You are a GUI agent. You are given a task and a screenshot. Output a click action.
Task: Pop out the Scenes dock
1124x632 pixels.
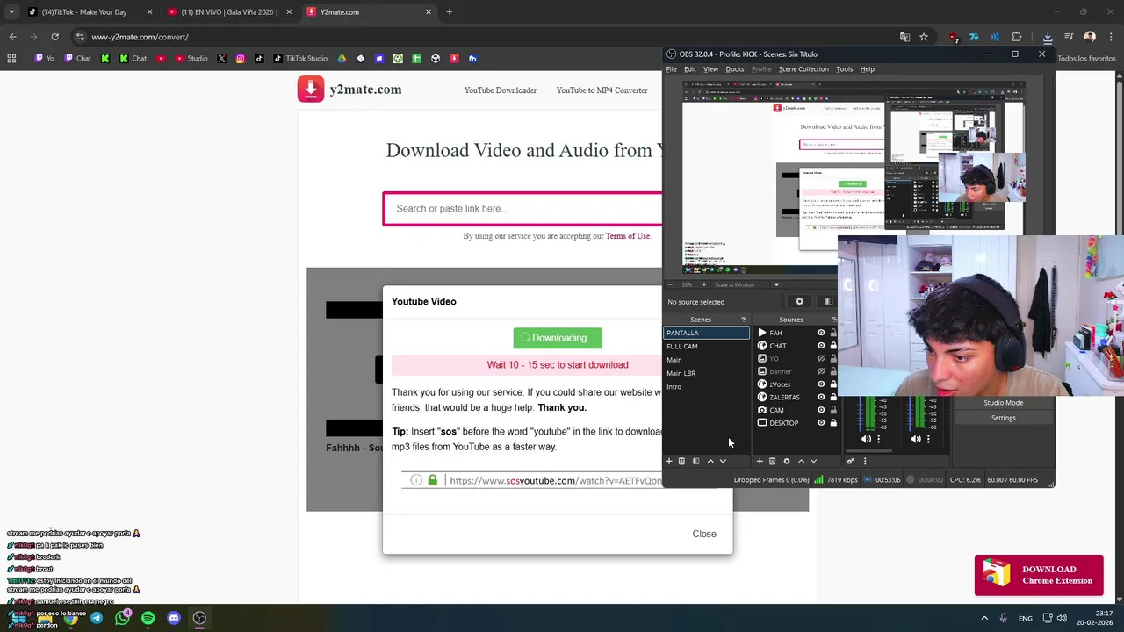[744, 320]
